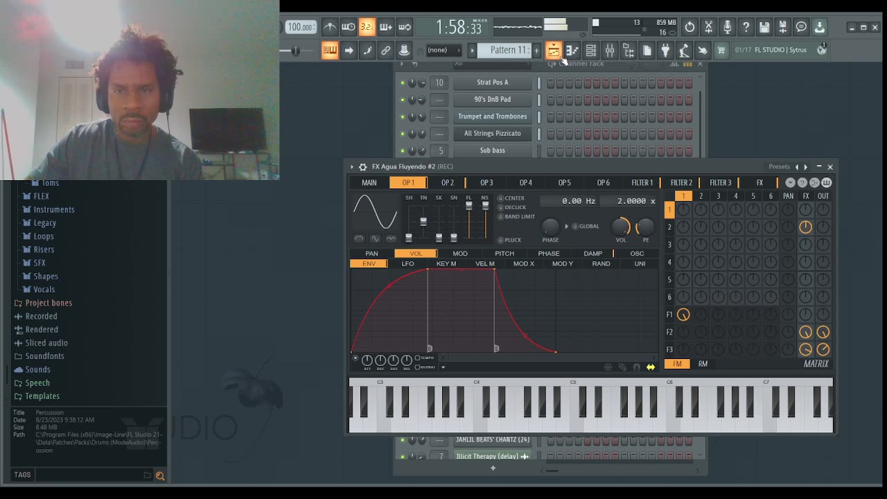Screen dimensions: 887x499
Task: Switch to the MAIN tab in Sytrus
Action: (x=369, y=183)
